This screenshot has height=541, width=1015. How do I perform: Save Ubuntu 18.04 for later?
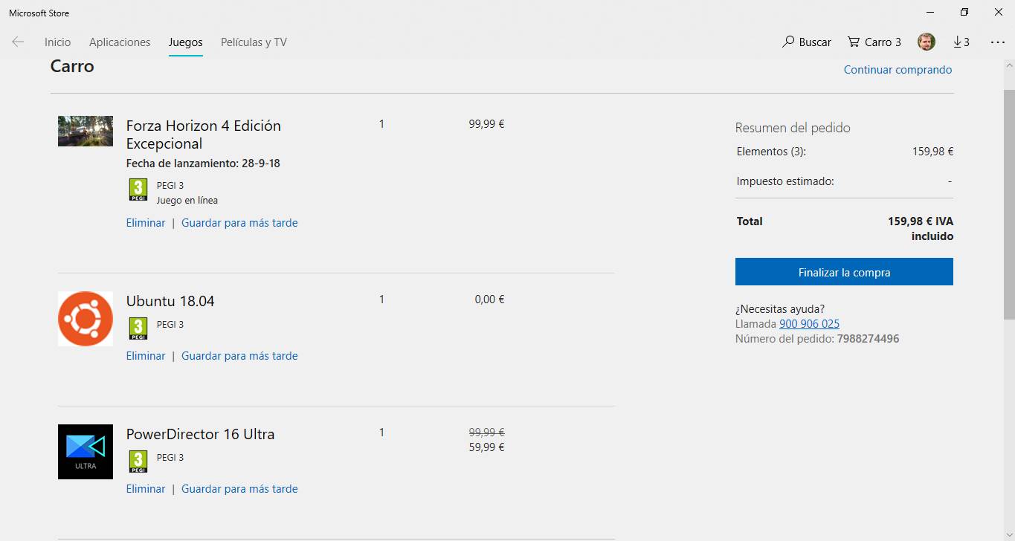[239, 356]
